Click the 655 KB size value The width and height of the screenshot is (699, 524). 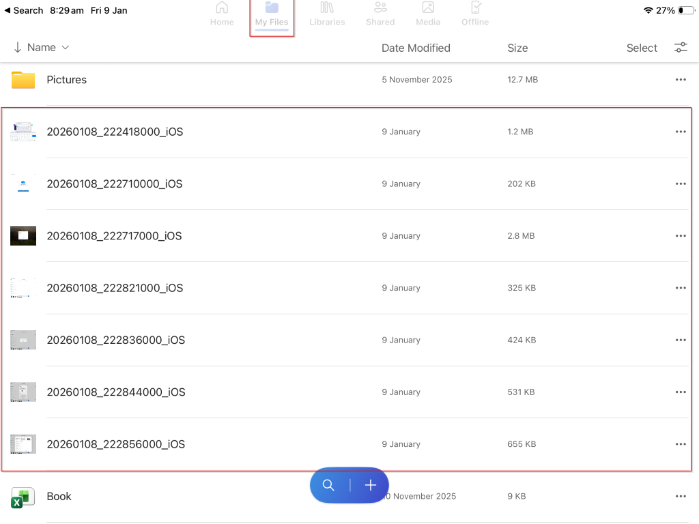522,444
